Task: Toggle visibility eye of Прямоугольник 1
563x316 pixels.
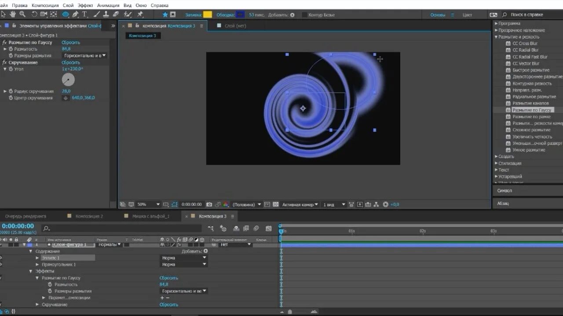Action: pyautogui.click(x=1, y=265)
